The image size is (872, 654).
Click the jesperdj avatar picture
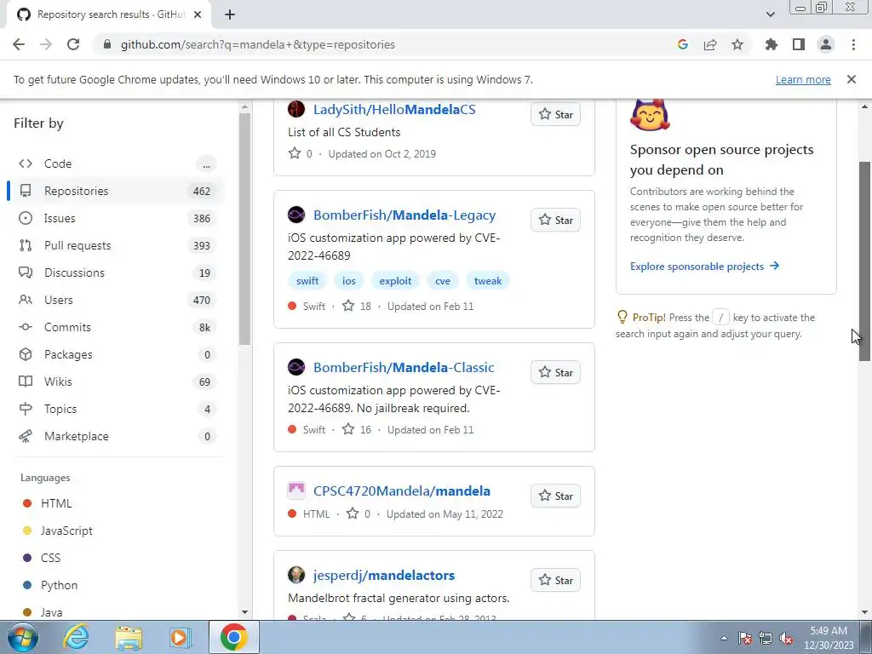click(296, 575)
